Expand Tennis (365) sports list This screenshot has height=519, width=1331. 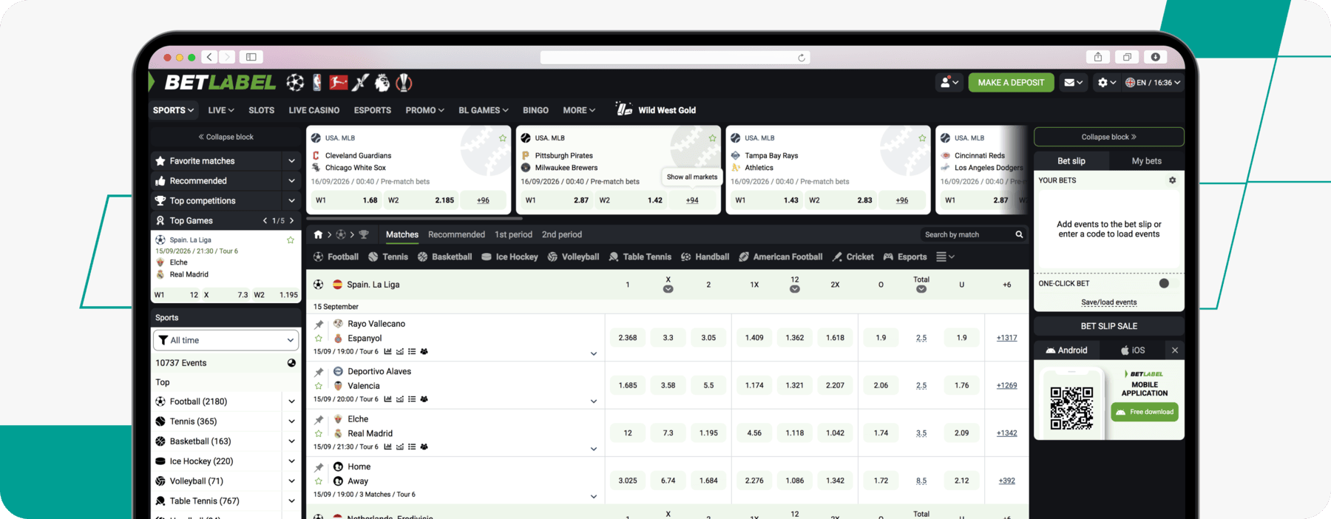[291, 422]
